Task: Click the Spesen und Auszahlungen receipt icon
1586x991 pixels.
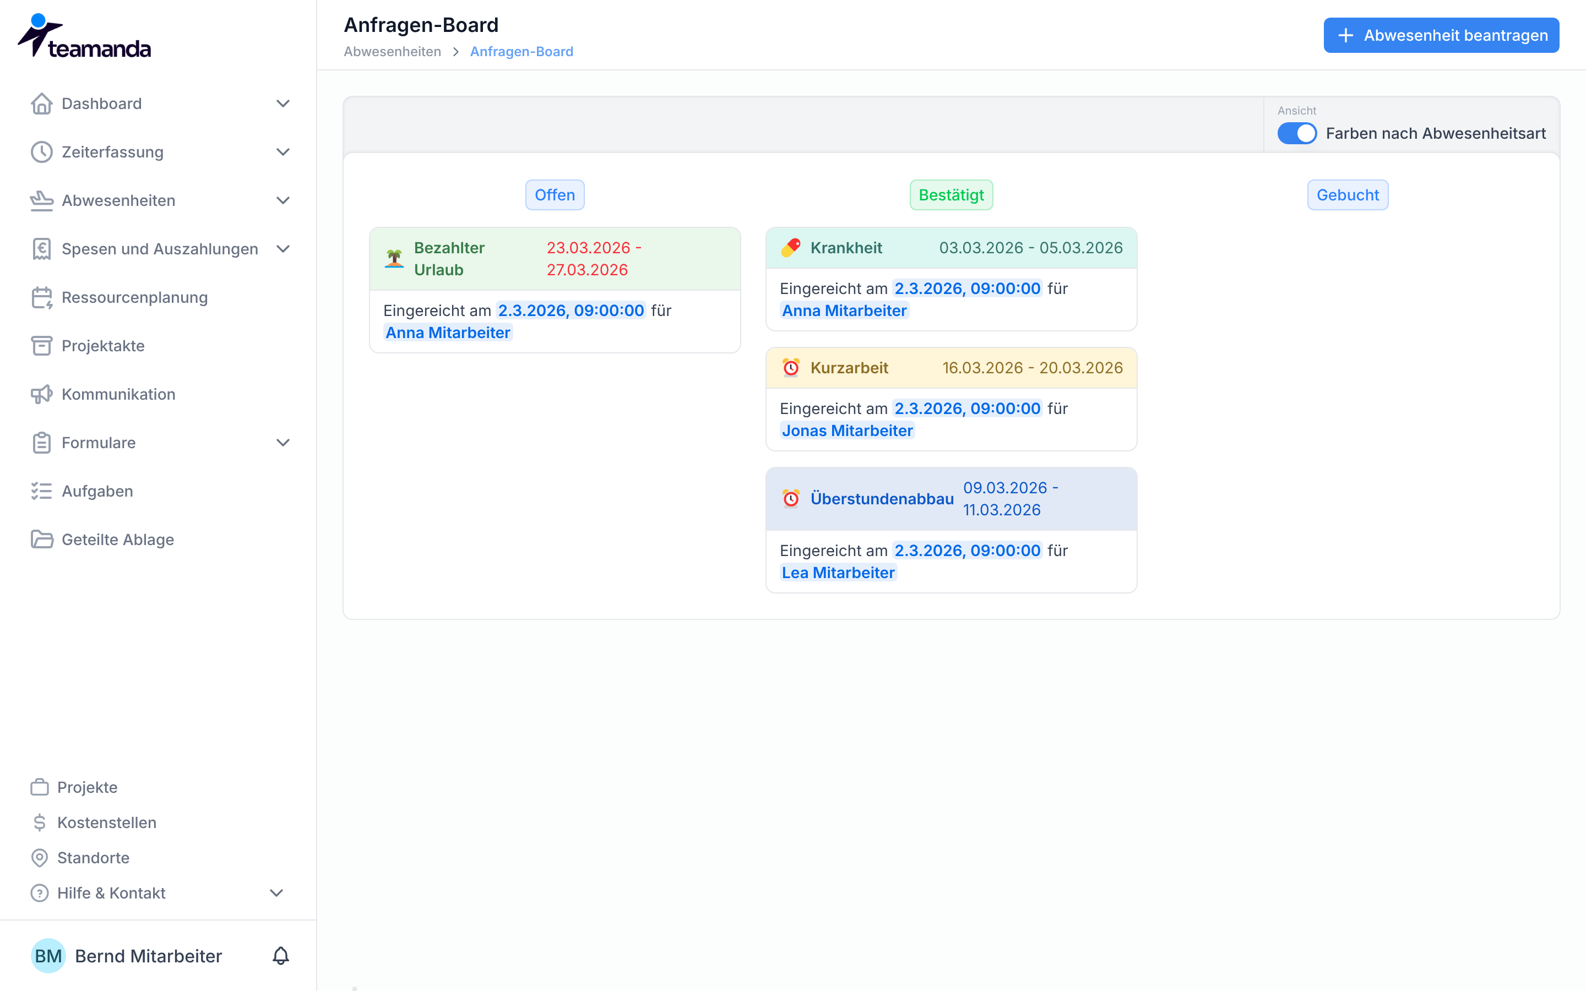Action: coord(42,249)
